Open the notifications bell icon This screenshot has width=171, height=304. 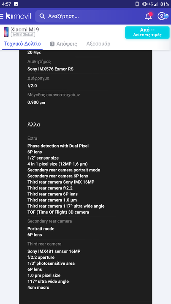(x=149, y=16)
